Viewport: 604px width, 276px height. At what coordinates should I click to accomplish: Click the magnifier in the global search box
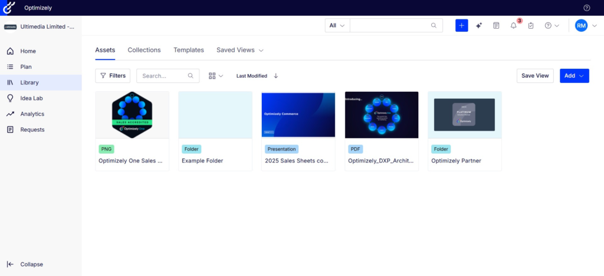click(x=434, y=25)
